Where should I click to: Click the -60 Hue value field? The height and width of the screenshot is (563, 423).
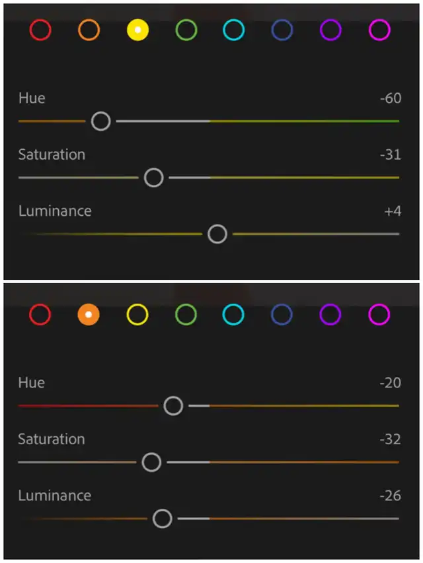[391, 98]
